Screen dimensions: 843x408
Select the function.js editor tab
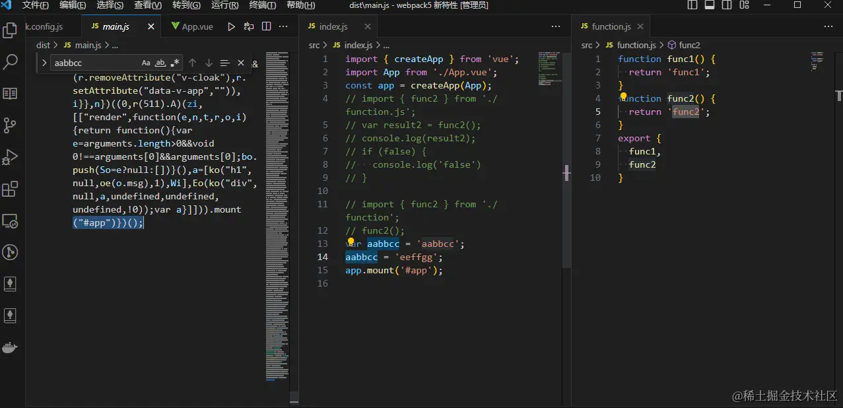pos(611,26)
